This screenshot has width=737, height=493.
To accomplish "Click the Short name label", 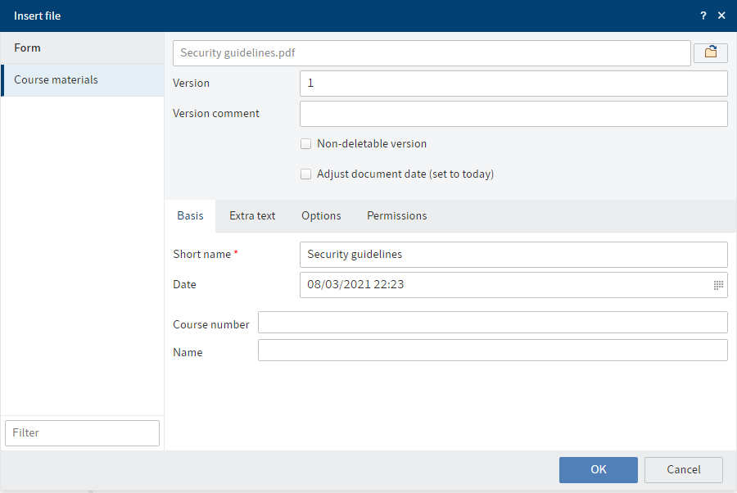I will [x=202, y=254].
